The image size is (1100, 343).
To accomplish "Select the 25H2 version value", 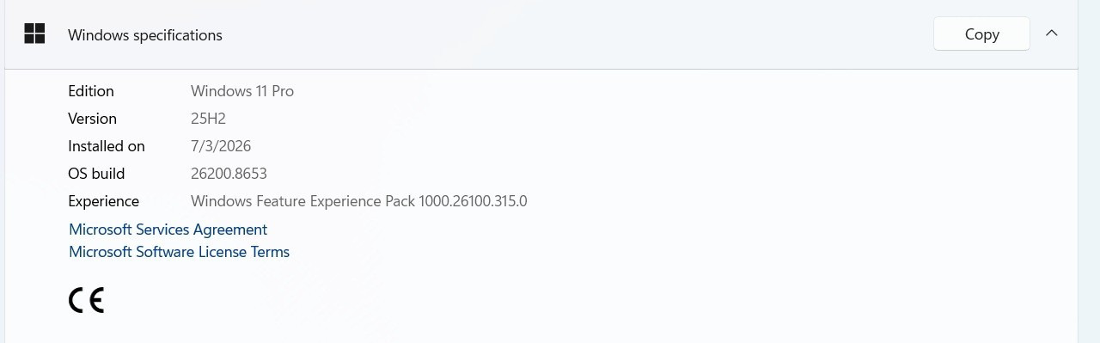I will click(208, 119).
